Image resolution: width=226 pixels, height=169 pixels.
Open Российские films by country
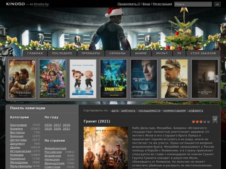pos(53,152)
